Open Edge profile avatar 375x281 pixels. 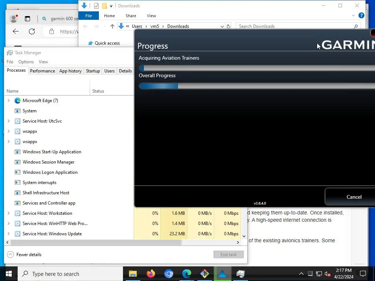14,18
